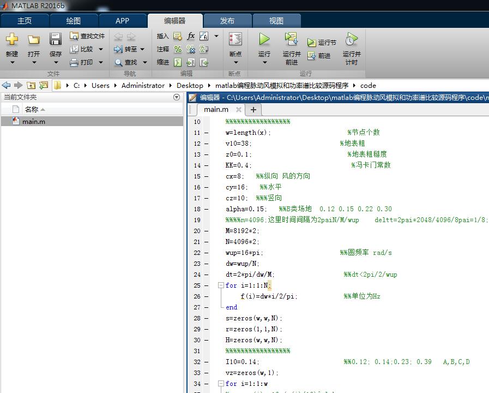Click the navigate back arrow in ribbon
The image size is (489, 393).
pos(118,36)
